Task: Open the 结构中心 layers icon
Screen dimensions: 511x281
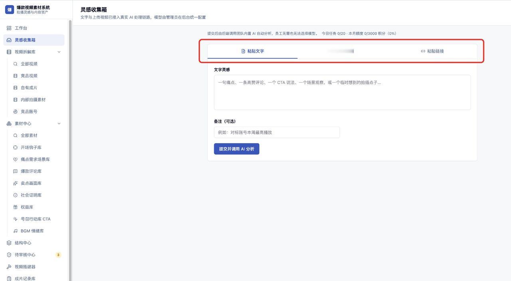Action: coord(9,243)
